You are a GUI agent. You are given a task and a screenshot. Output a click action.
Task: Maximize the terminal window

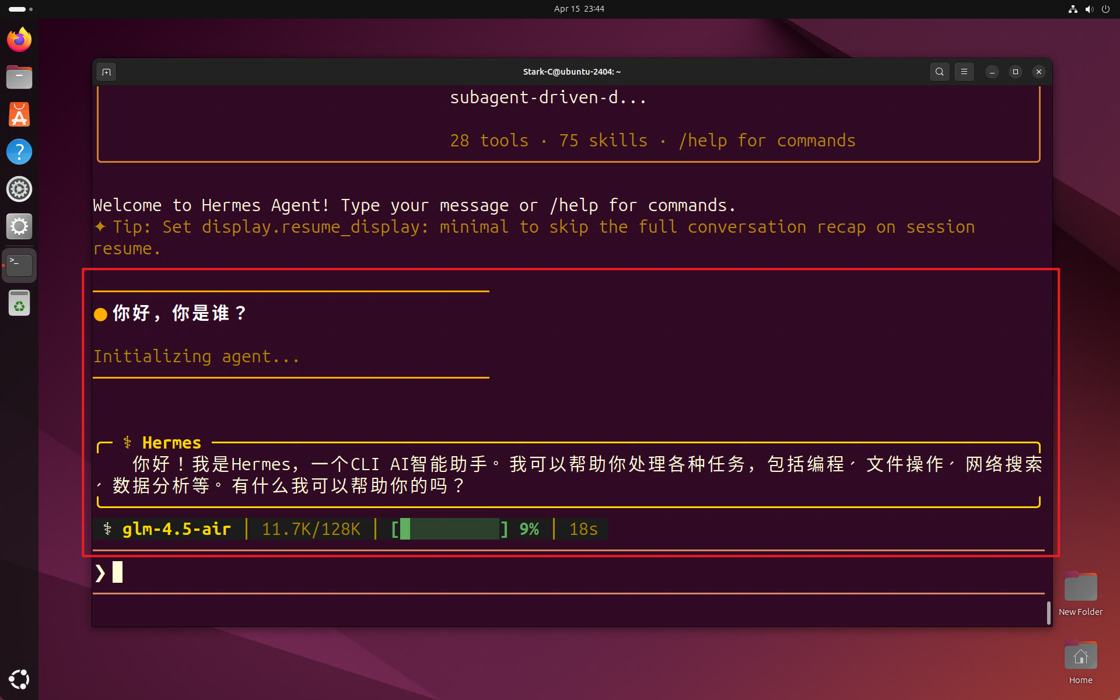pos(1015,72)
